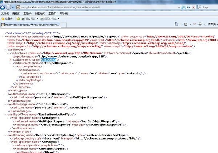The height and width of the screenshot is (153, 218).
Task: Open the 工具(T) menu
Action: [52, 13]
